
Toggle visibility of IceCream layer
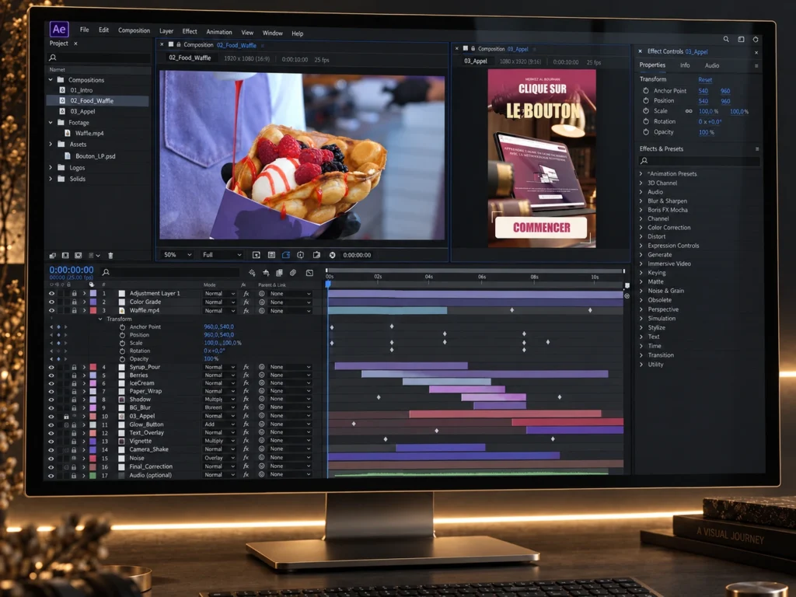pyautogui.click(x=51, y=383)
